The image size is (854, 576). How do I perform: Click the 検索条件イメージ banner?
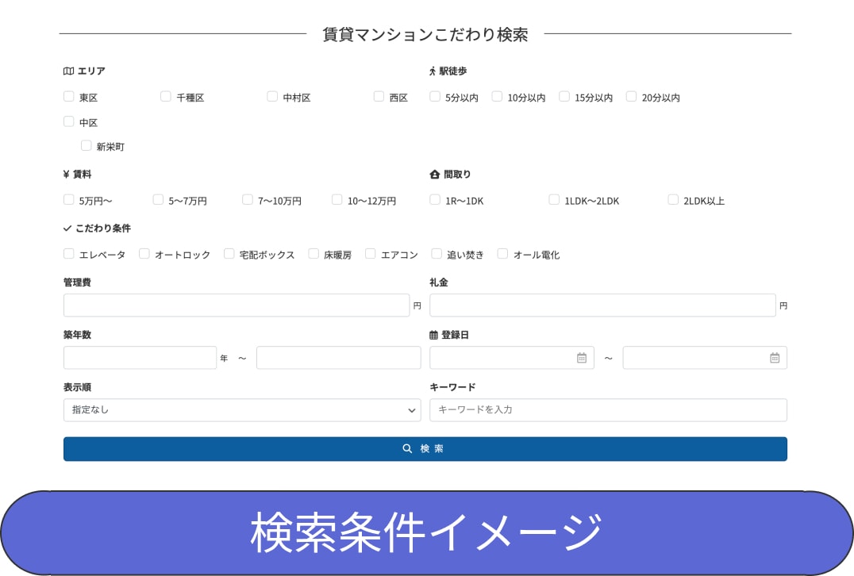[x=427, y=532]
